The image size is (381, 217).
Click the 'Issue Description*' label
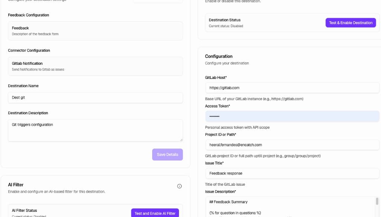point(220,192)
